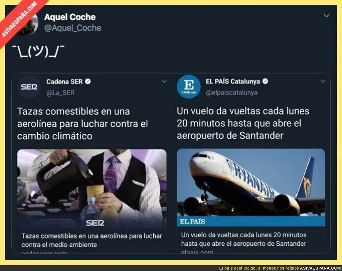The image size is (342, 271).
Task: Click the EL PAÍS blue banner strip
Action: (251, 221)
